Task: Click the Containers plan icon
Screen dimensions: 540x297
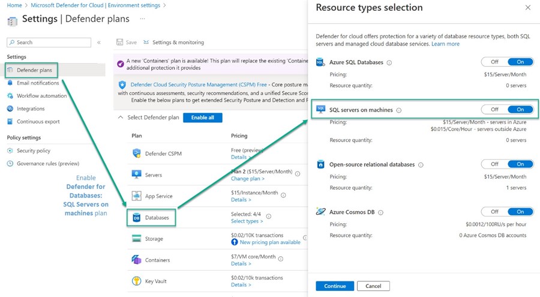Action: point(136,260)
